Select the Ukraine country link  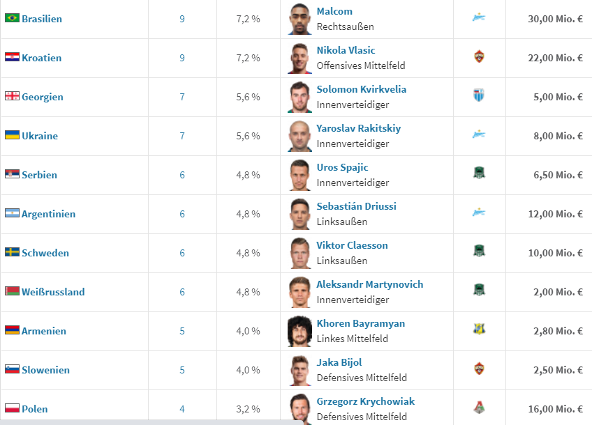40,136
